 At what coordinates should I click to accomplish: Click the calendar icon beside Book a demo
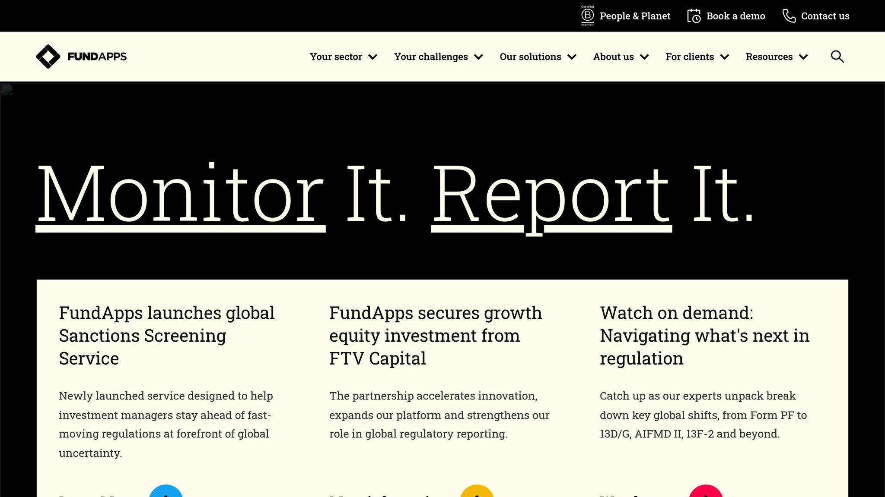click(694, 16)
